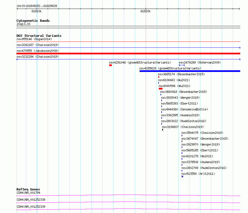Click the nsv4291046 red variant block
248x213 pixels.
coord(110,65)
